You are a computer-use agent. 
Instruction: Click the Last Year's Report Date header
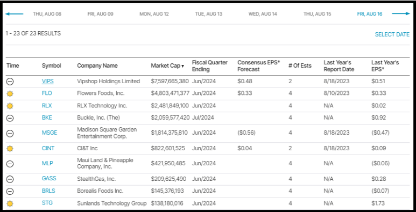click(x=339, y=66)
